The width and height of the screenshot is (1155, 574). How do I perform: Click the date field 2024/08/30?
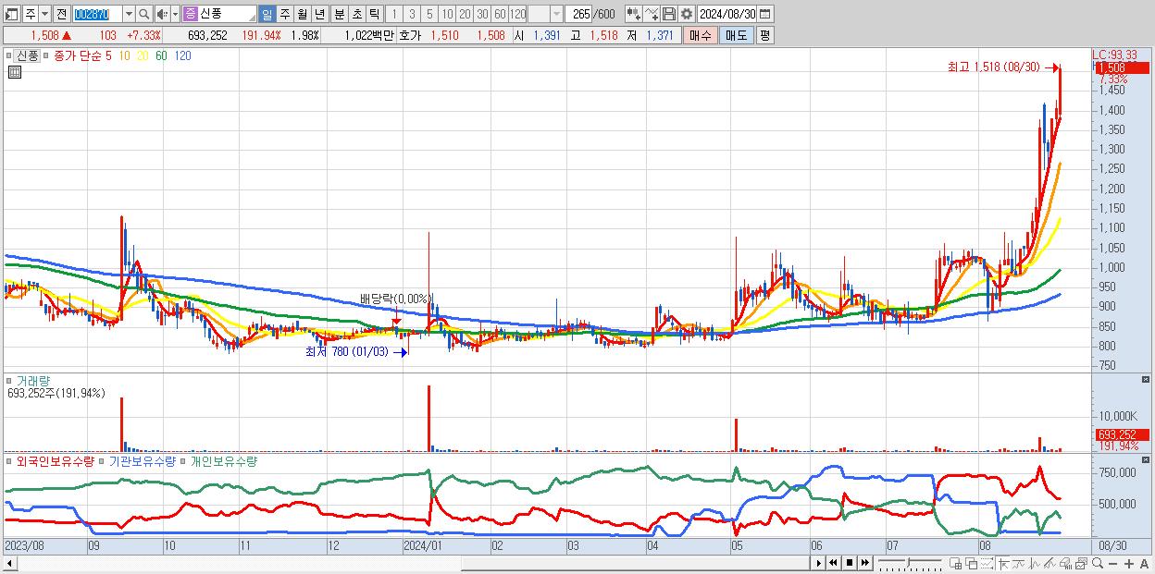727,14
